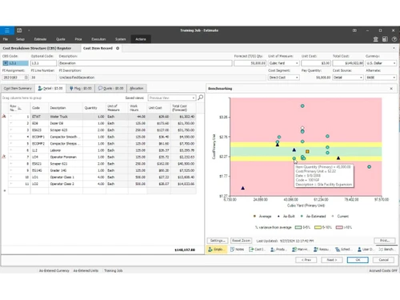Click the Grader 14G table row
Screen dimensions: 400x300
tap(102, 170)
